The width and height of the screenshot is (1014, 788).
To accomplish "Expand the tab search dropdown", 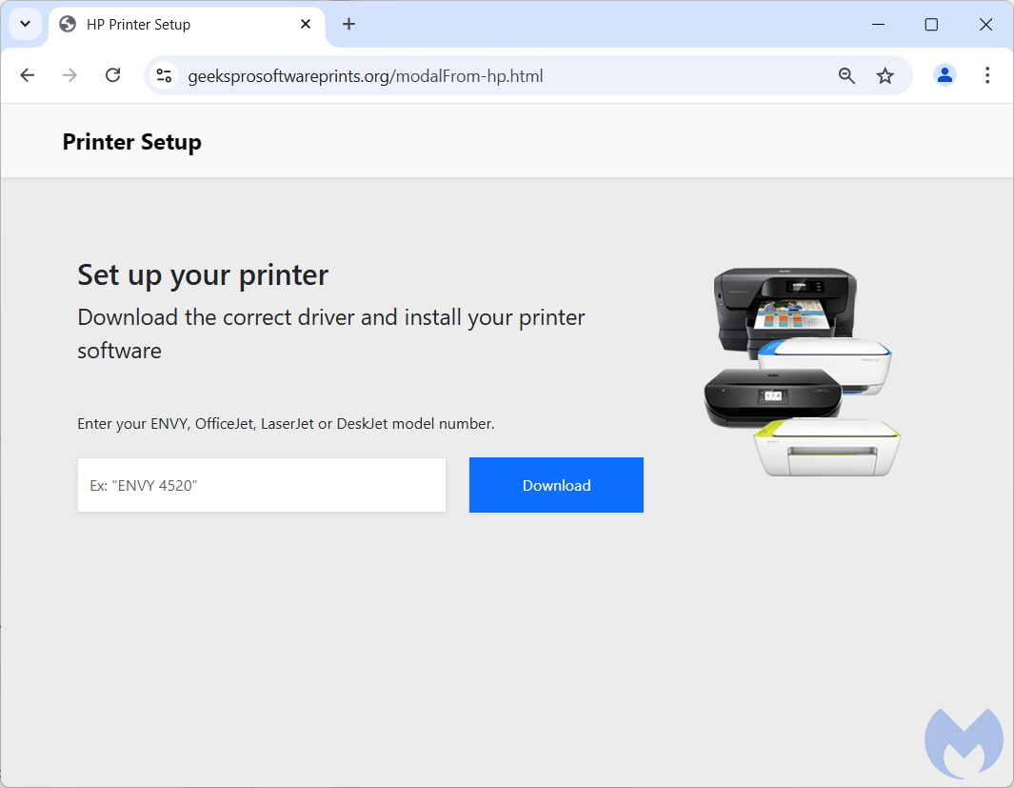I will (25, 25).
